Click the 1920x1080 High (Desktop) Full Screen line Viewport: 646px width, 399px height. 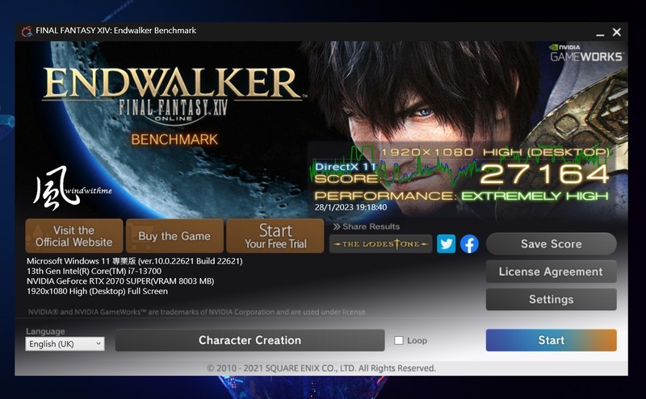[97, 291]
